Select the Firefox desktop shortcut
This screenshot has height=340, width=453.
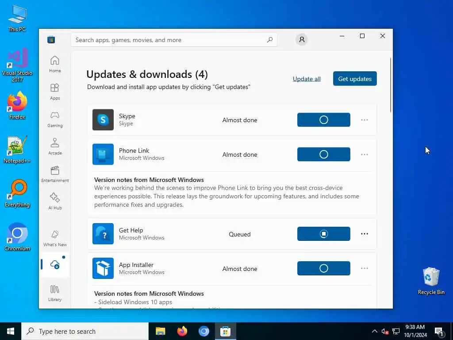pos(17,105)
